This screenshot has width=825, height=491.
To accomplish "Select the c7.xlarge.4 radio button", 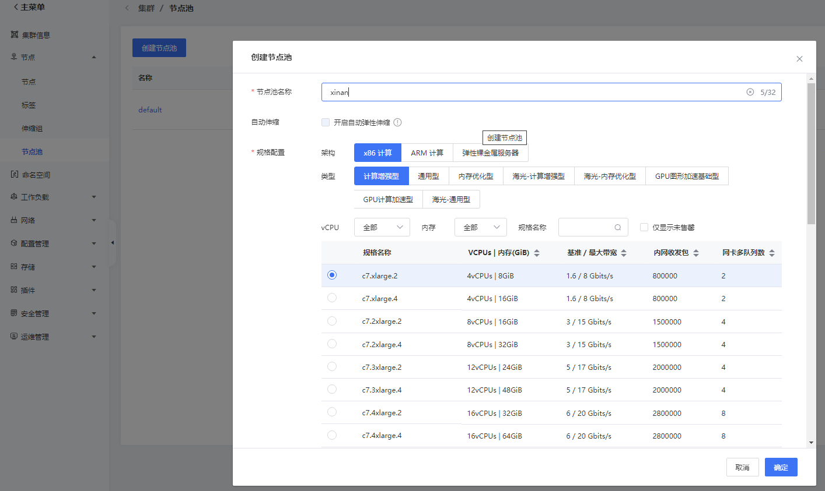I will tap(332, 298).
